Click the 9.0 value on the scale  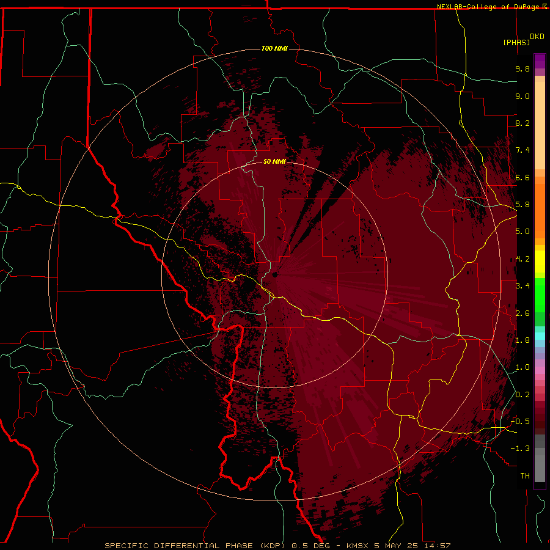(522, 96)
